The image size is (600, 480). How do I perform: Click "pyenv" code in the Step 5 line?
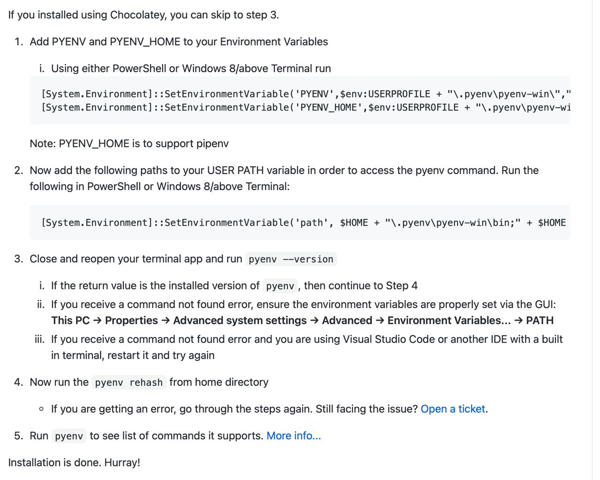tap(69, 436)
